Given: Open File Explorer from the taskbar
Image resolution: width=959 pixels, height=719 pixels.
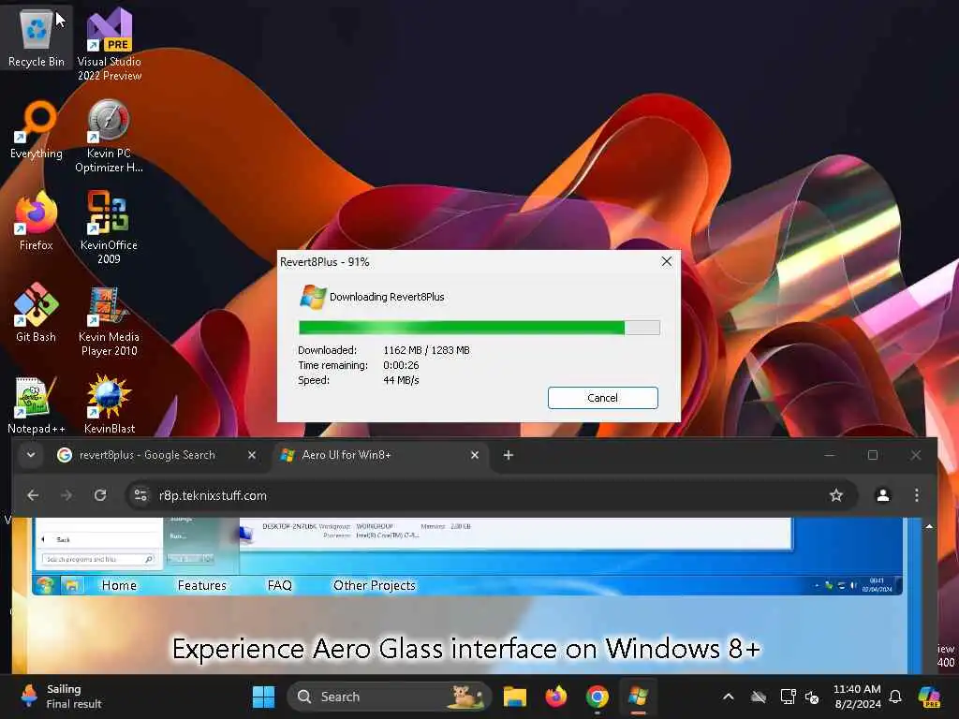Looking at the screenshot, I should coord(515,697).
